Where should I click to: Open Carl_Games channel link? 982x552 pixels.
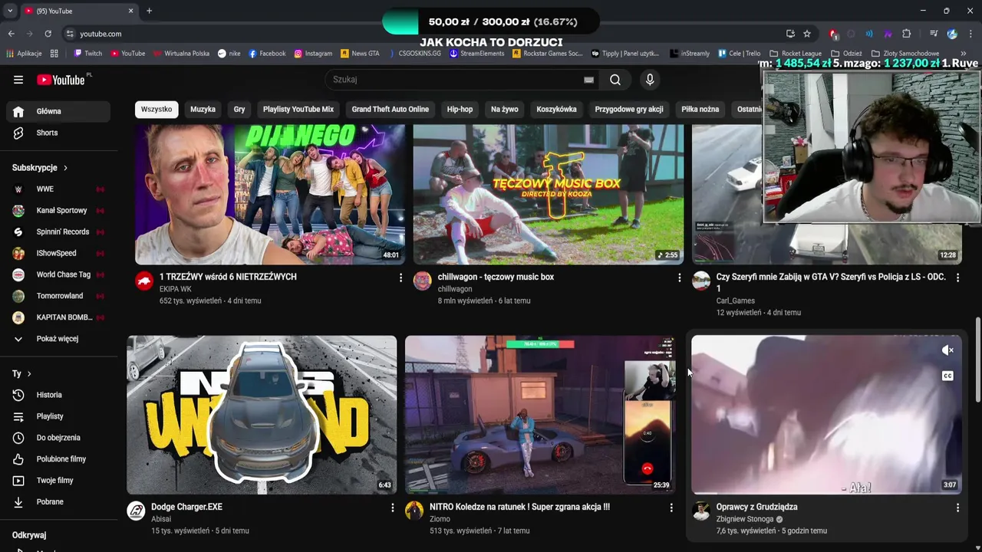point(736,301)
